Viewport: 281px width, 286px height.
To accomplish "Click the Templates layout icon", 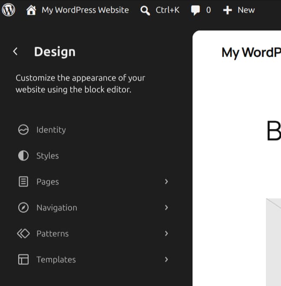I will pyautogui.click(x=23, y=259).
